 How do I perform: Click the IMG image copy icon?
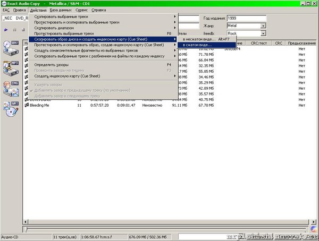click(11, 89)
